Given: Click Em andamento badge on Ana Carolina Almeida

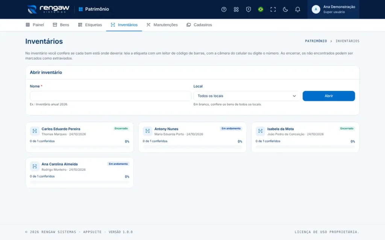Looking at the screenshot, I should 118,164.
